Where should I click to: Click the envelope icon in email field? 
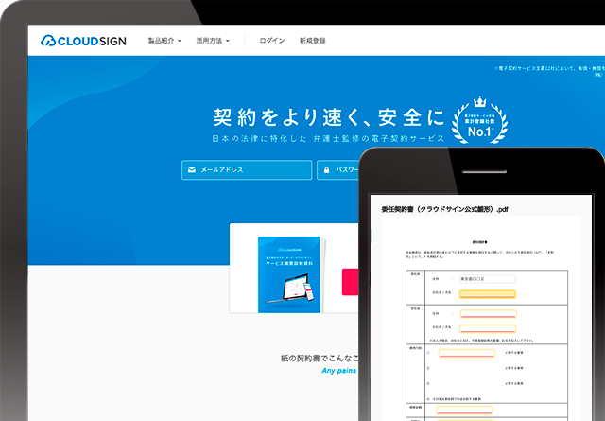(x=192, y=170)
